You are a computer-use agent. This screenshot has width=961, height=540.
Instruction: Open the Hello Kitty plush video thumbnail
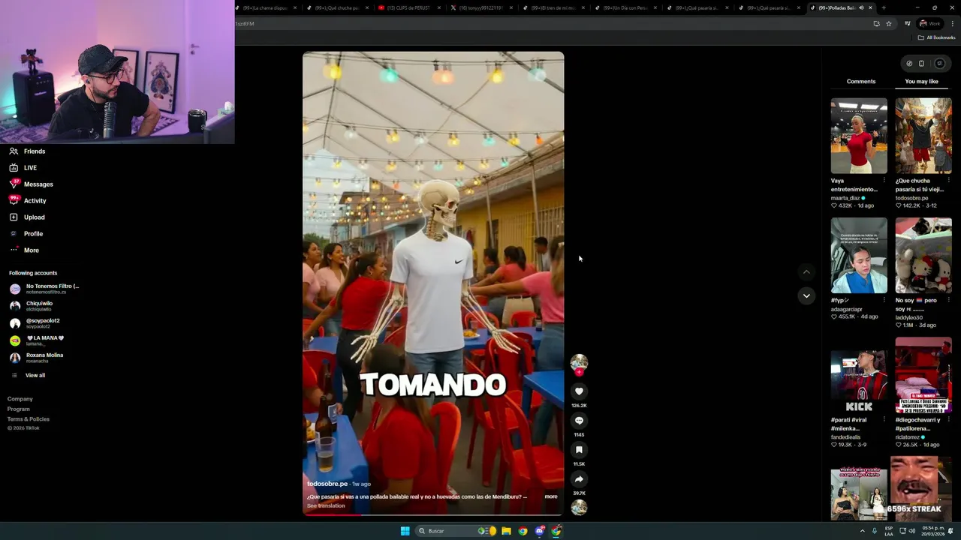coord(923,256)
